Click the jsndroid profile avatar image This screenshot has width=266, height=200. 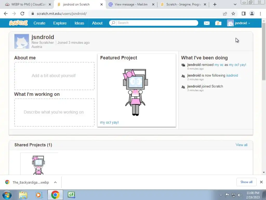point(22,41)
